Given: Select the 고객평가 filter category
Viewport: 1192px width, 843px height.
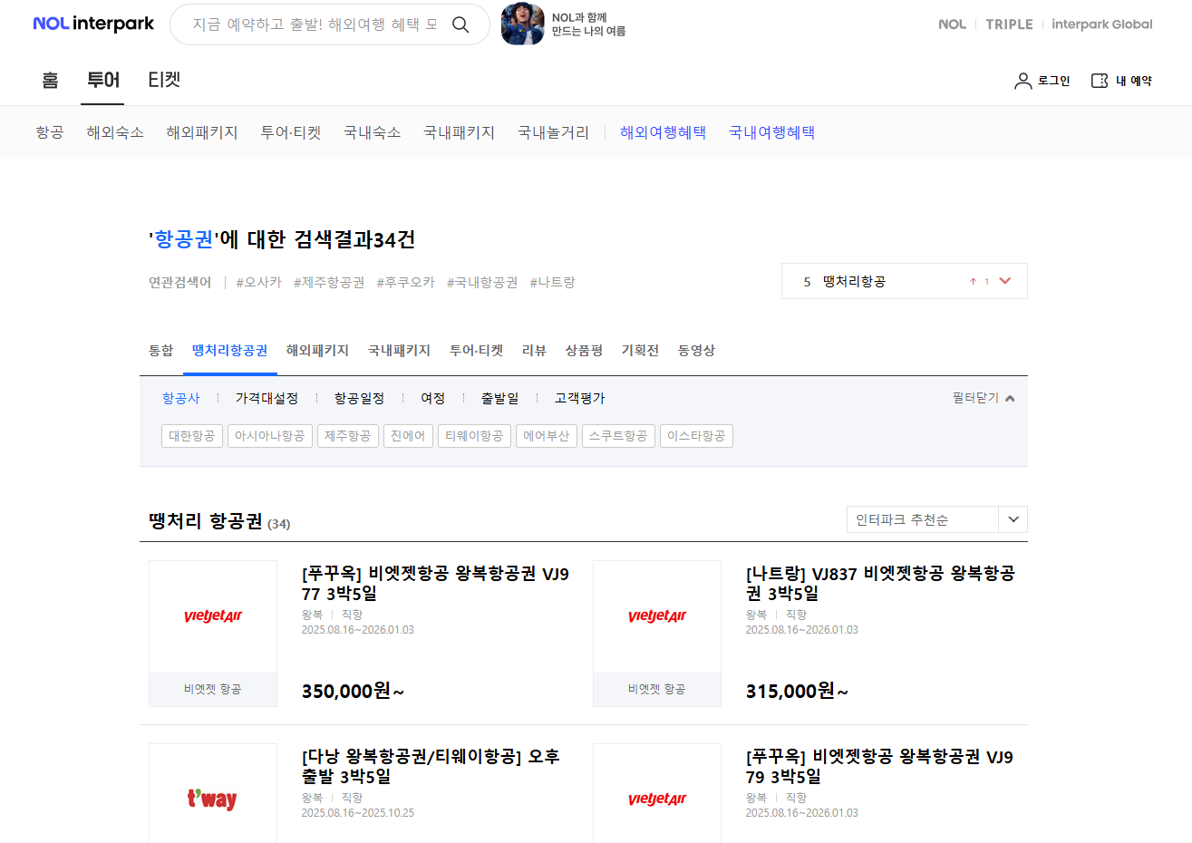Looking at the screenshot, I should point(580,398).
